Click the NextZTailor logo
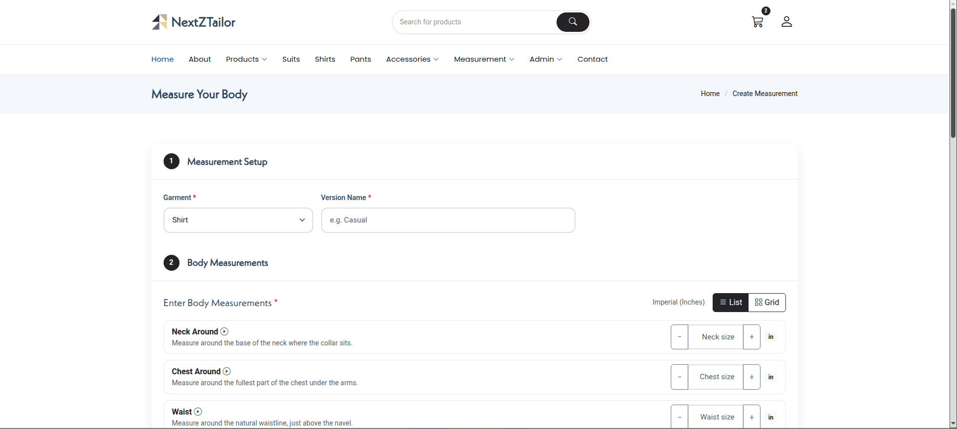The width and height of the screenshot is (957, 429). pos(193,22)
